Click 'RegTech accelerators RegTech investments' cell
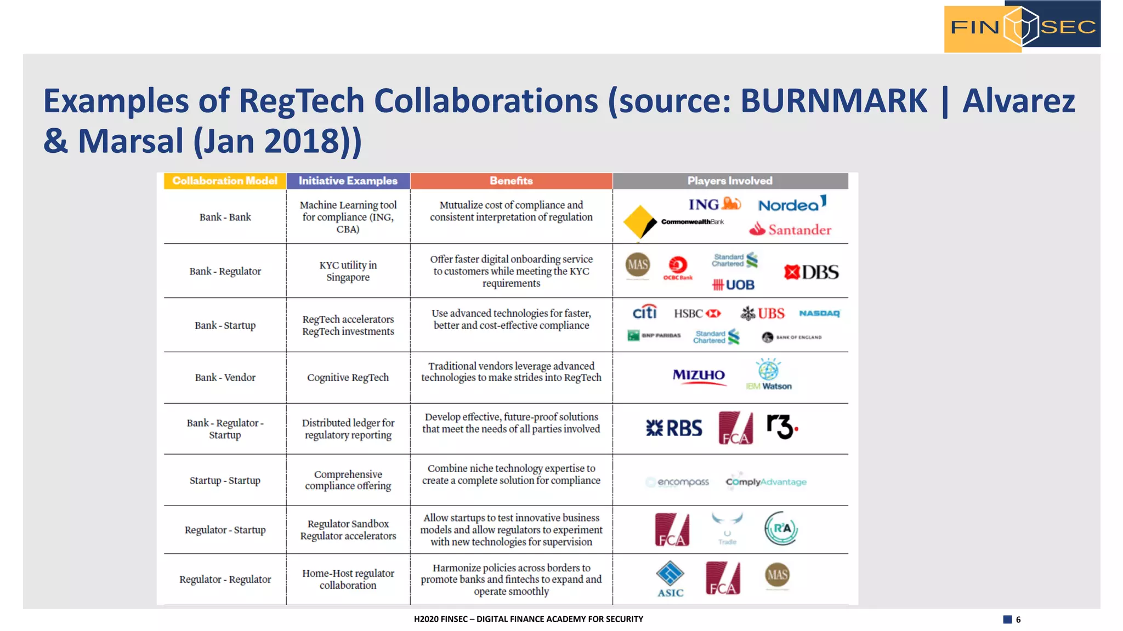The height and width of the screenshot is (631, 1123). coord(348,325)
